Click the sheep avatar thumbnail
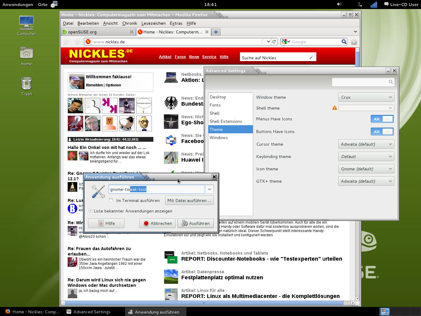Screen dimensions: 421x316 (x=127, y=123)
